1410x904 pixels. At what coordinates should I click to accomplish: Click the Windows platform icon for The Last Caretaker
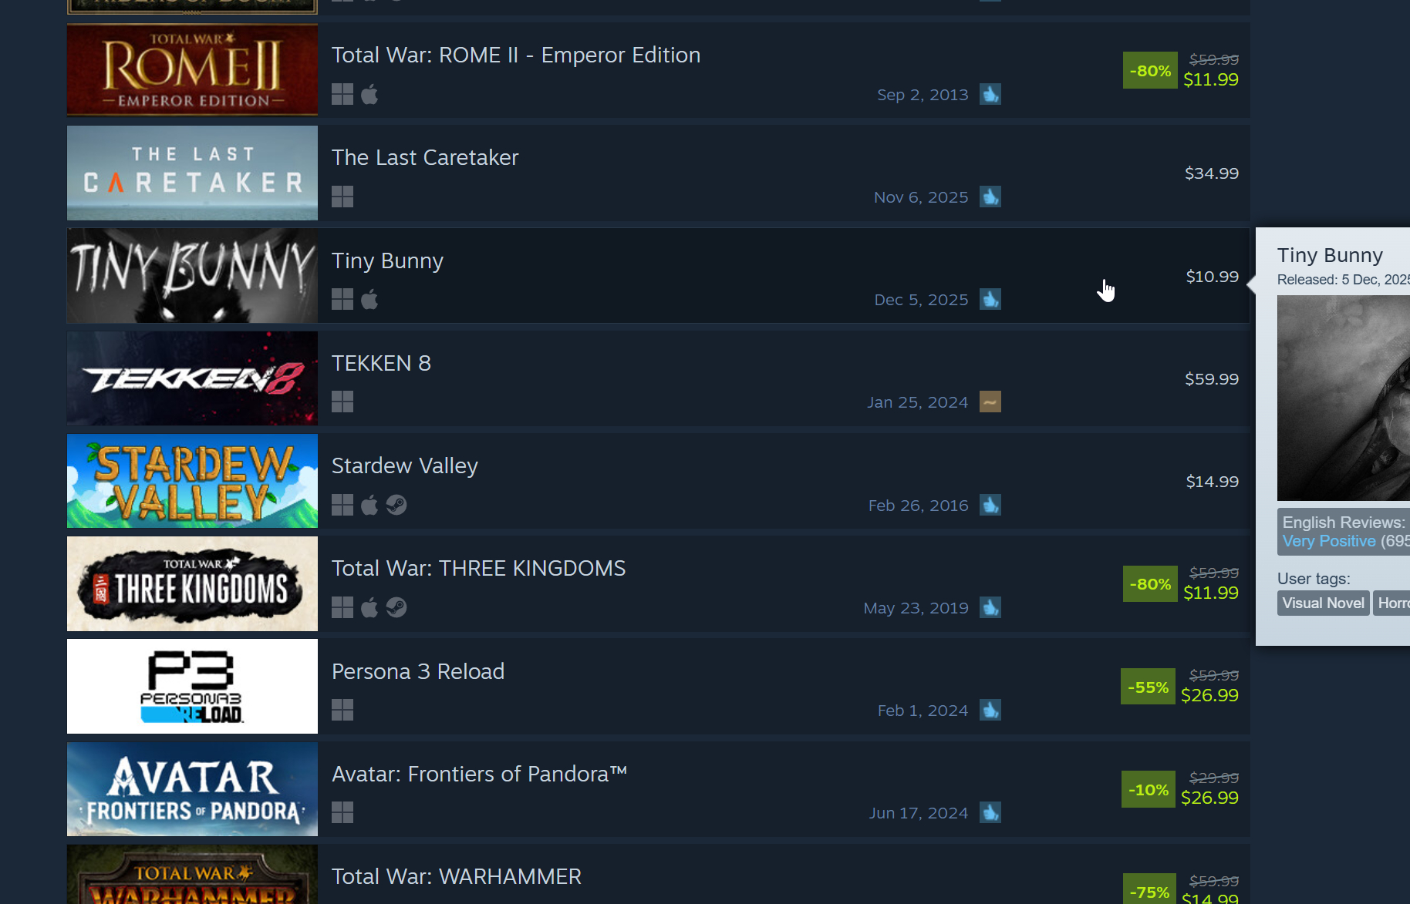pos(342,197)
